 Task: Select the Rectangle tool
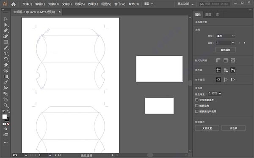pyautogui.click(x=6, y=42)
